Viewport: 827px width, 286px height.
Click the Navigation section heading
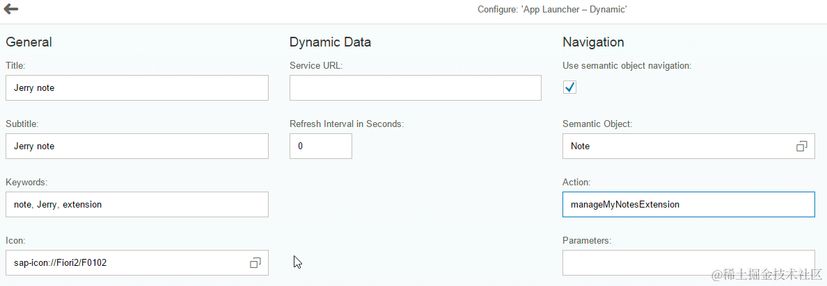pos(593,42)
